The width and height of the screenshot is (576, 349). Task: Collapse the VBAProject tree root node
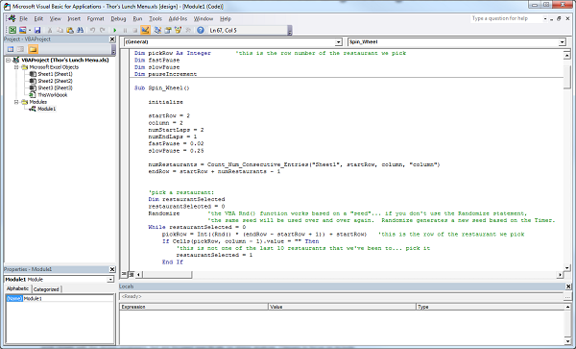(8, 60)
